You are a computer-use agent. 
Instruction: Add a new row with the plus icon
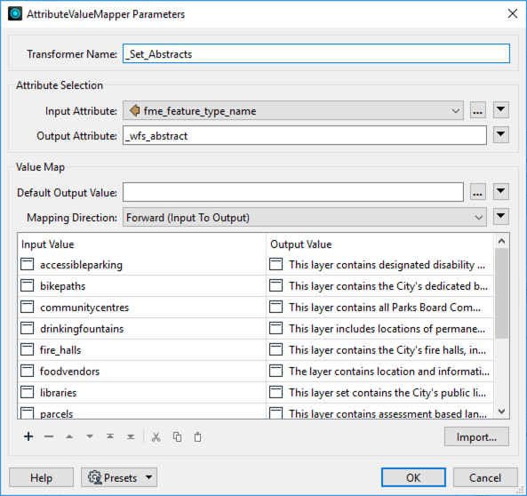28,436
